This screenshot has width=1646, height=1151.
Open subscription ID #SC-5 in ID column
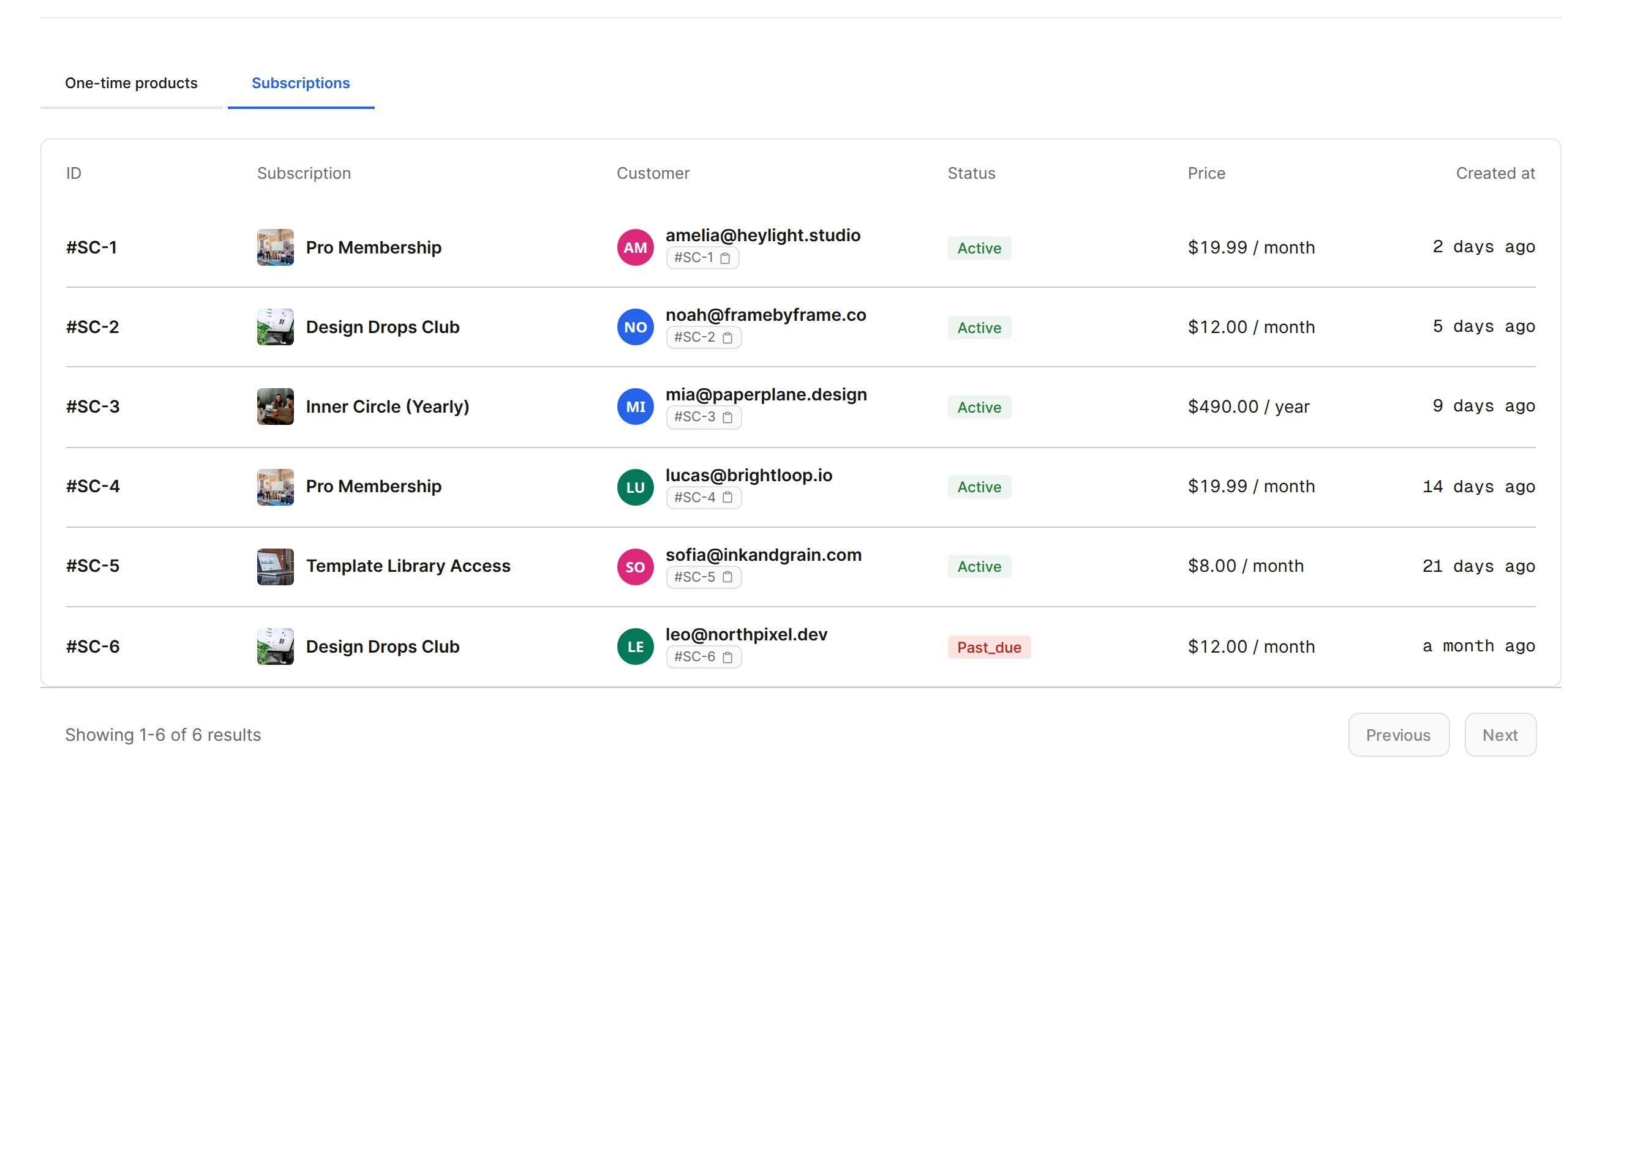tap(92, 566)
